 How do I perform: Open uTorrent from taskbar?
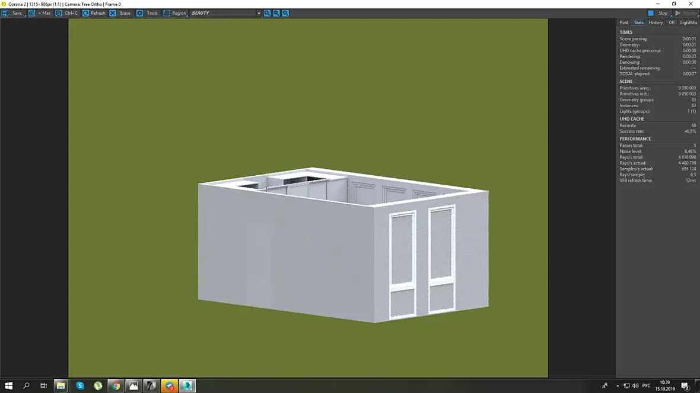98,386
